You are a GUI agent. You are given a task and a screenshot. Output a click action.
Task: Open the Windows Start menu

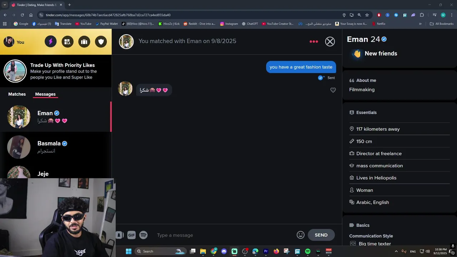(129, 251)
